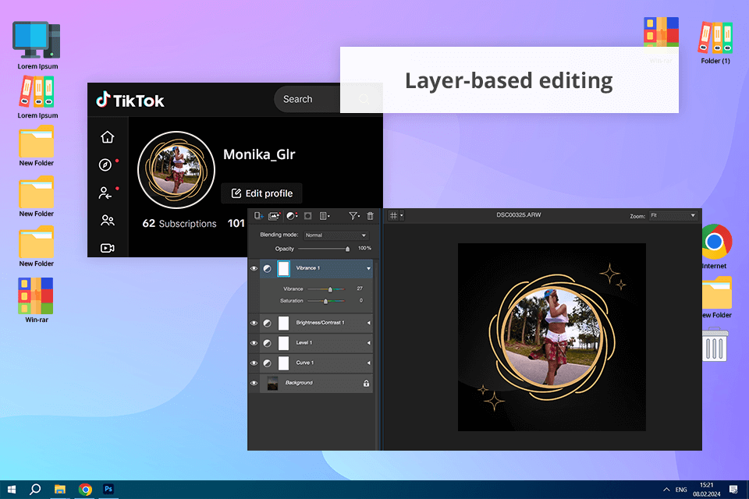Click the Level 1 adjustment circle icon
This screenshot has height=499, width=749.
point(268,343)
